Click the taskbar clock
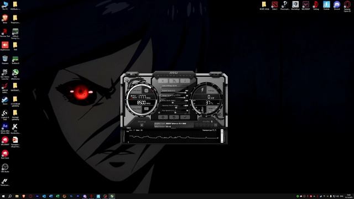 (x=349, y=196)
